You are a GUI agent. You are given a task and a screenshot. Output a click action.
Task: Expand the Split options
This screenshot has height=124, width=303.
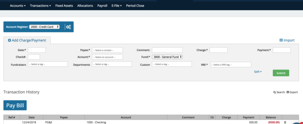[x=258, y=72]
